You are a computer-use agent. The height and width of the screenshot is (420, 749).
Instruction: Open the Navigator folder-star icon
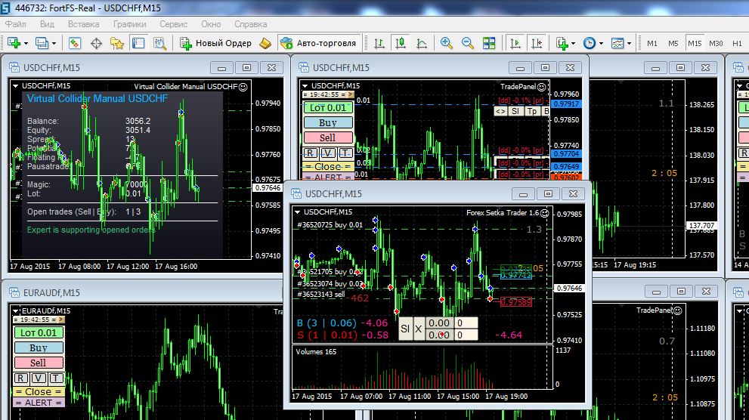[117, 43]
